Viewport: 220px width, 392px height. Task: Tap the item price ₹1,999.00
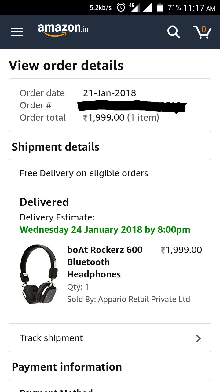click(x=181, y=250)
